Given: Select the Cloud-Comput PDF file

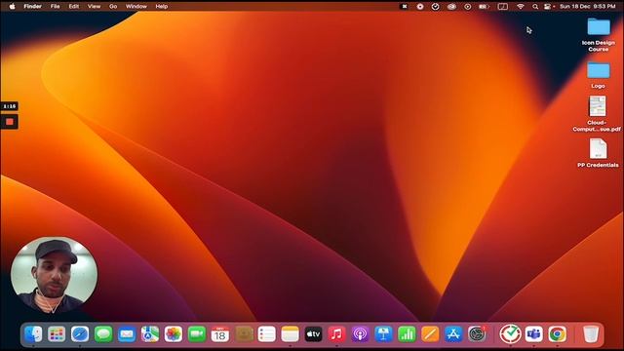Looking at the screenshot, I should point(597,113).
